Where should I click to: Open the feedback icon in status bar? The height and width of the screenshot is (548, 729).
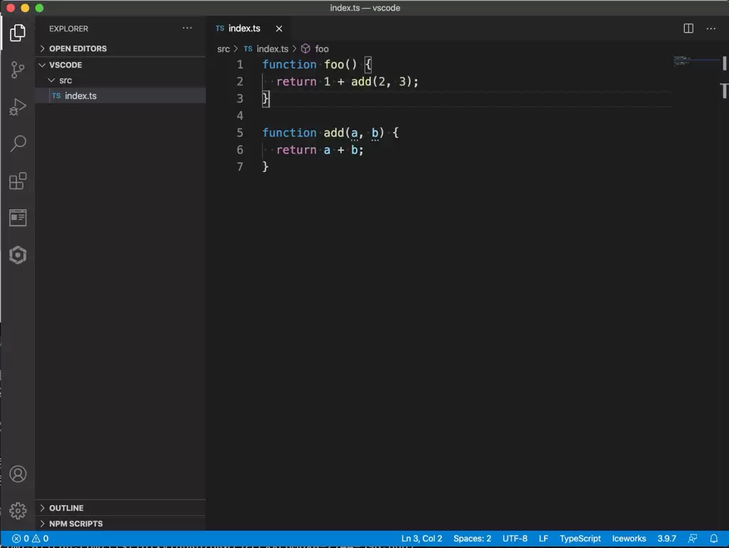[x=693, y=539]
